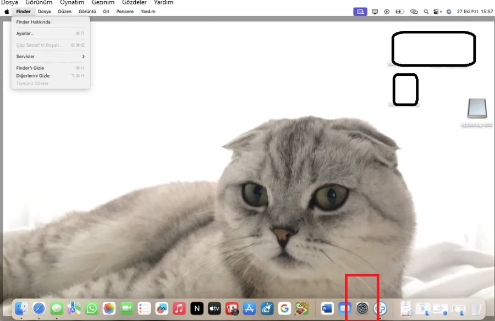The height and width of the screenshot is (321, 495).
Task: Open the Apple Music app
Action: click(x=179, y=308)
